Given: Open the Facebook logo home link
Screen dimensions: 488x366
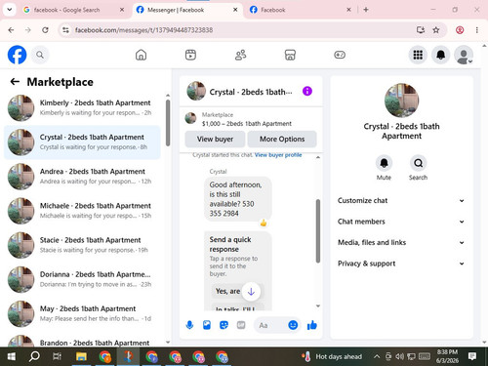Looking at the screenshot, I should pyautogui.click(x=17, y=55).
